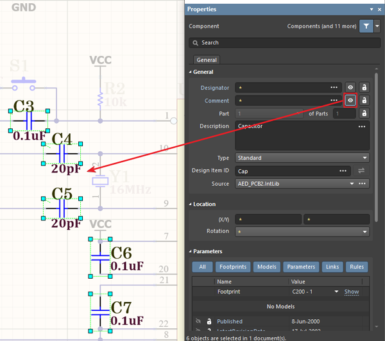Toggle Comment visibility eye icon
Viewport: 385px width, 341px height.
pos(350,101)
